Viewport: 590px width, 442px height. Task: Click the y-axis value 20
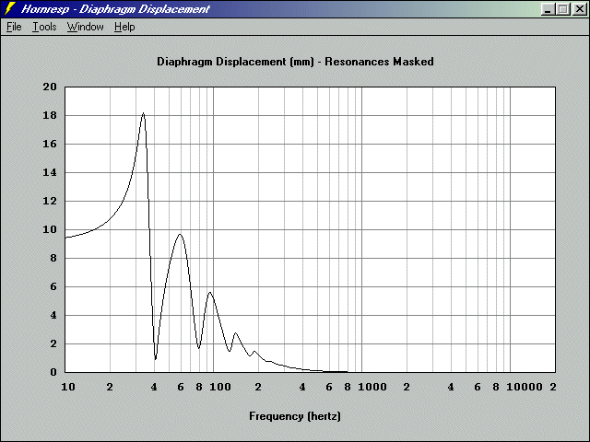click(50, 87)
